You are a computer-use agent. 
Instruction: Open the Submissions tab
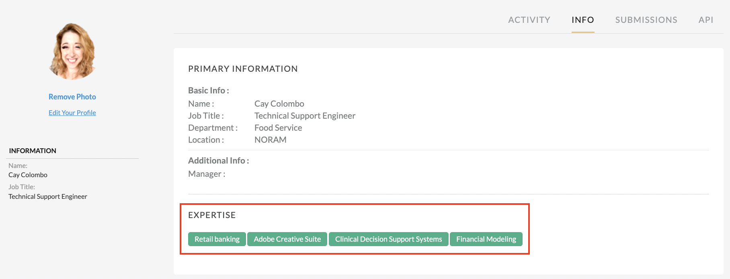click(646, 20)
